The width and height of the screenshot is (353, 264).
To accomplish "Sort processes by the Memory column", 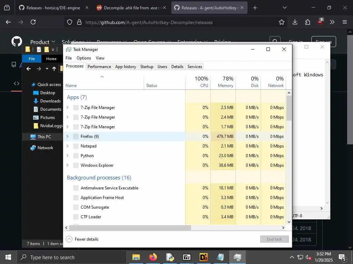I will click(223, 82).
